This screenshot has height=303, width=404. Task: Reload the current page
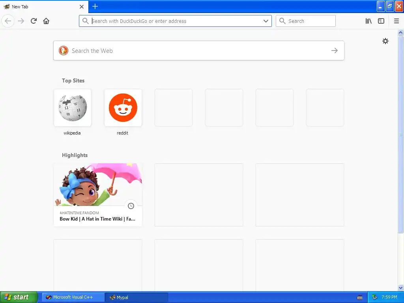tap(34, 21)
